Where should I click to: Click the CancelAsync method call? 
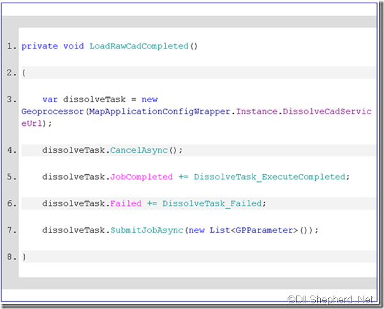[139, 150]
